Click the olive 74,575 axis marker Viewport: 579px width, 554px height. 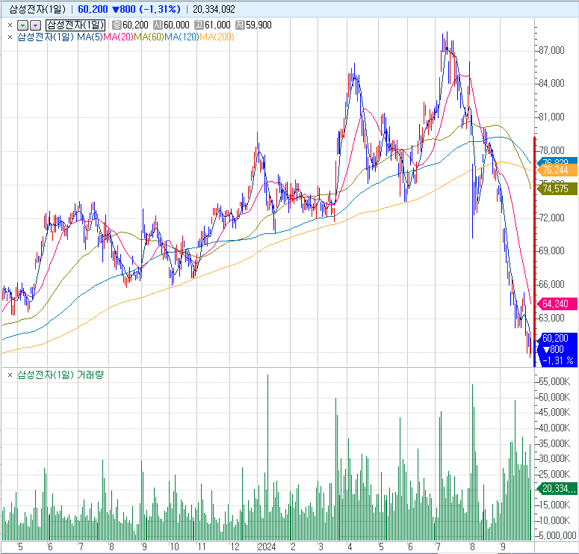557,189
